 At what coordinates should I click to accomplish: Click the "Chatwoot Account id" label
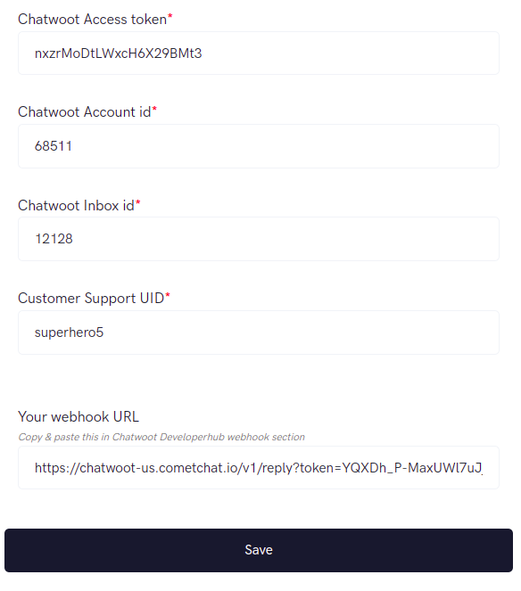pyautogui.click(x=84, y=112)
